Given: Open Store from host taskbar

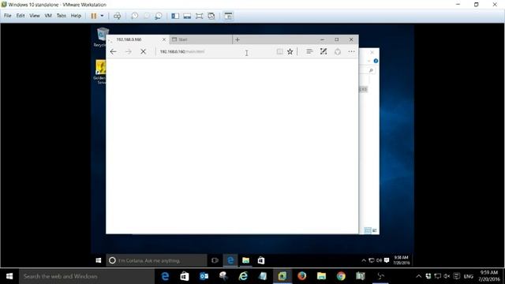Looking at the screenshot, I should click(184, 276).
